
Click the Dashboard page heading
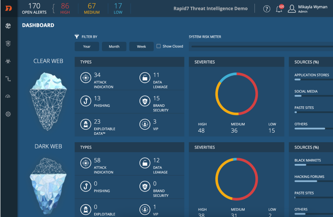pyautogui.click(x=38, y=25)
